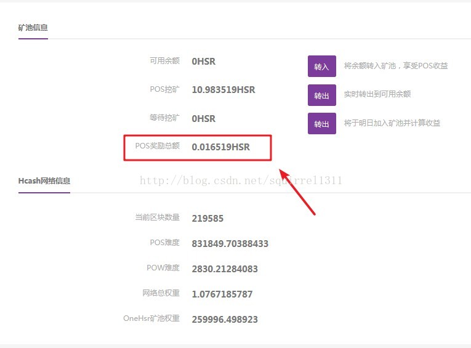Click the 等待挖矿 label
This screenshot has width=471, height=348.
tap(164, 118)
